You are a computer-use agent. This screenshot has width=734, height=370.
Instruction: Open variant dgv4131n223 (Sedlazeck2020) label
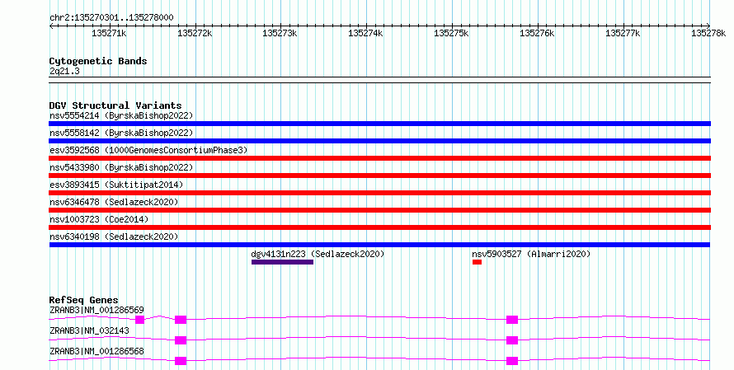pos(318,254)
